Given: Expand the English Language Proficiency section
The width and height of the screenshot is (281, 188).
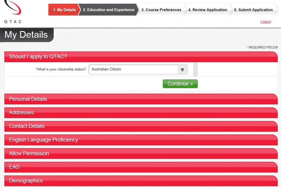Looking at the screenshot, I should pos(141,140).
